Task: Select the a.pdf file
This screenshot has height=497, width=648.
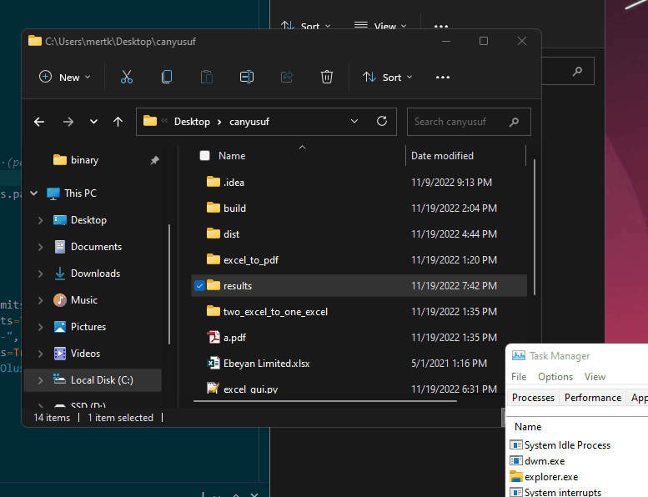Action: (x=234, y=338)
